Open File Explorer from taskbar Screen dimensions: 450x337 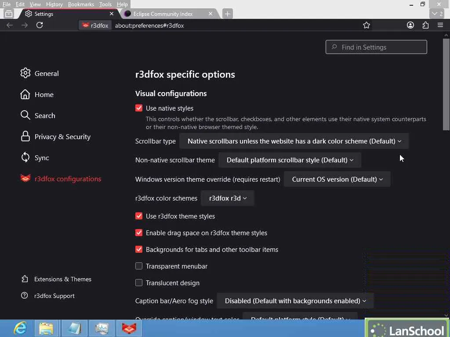pos(47,328)
